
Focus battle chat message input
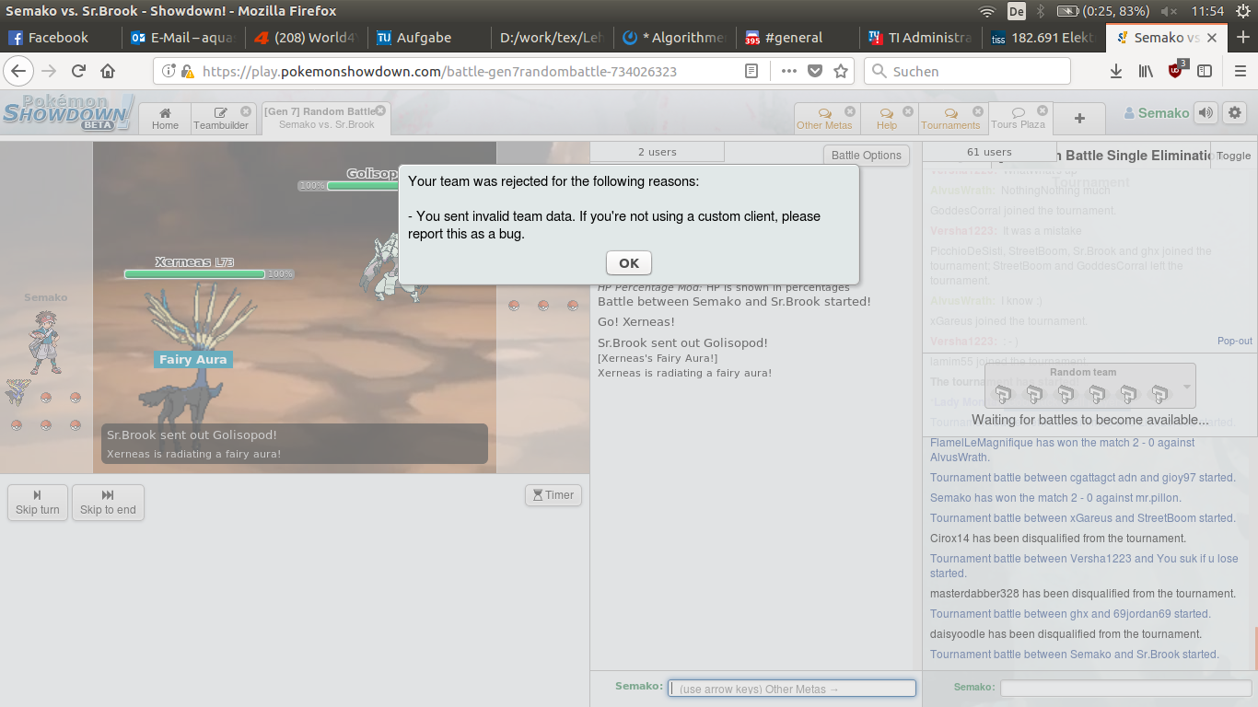pos(792,689)
